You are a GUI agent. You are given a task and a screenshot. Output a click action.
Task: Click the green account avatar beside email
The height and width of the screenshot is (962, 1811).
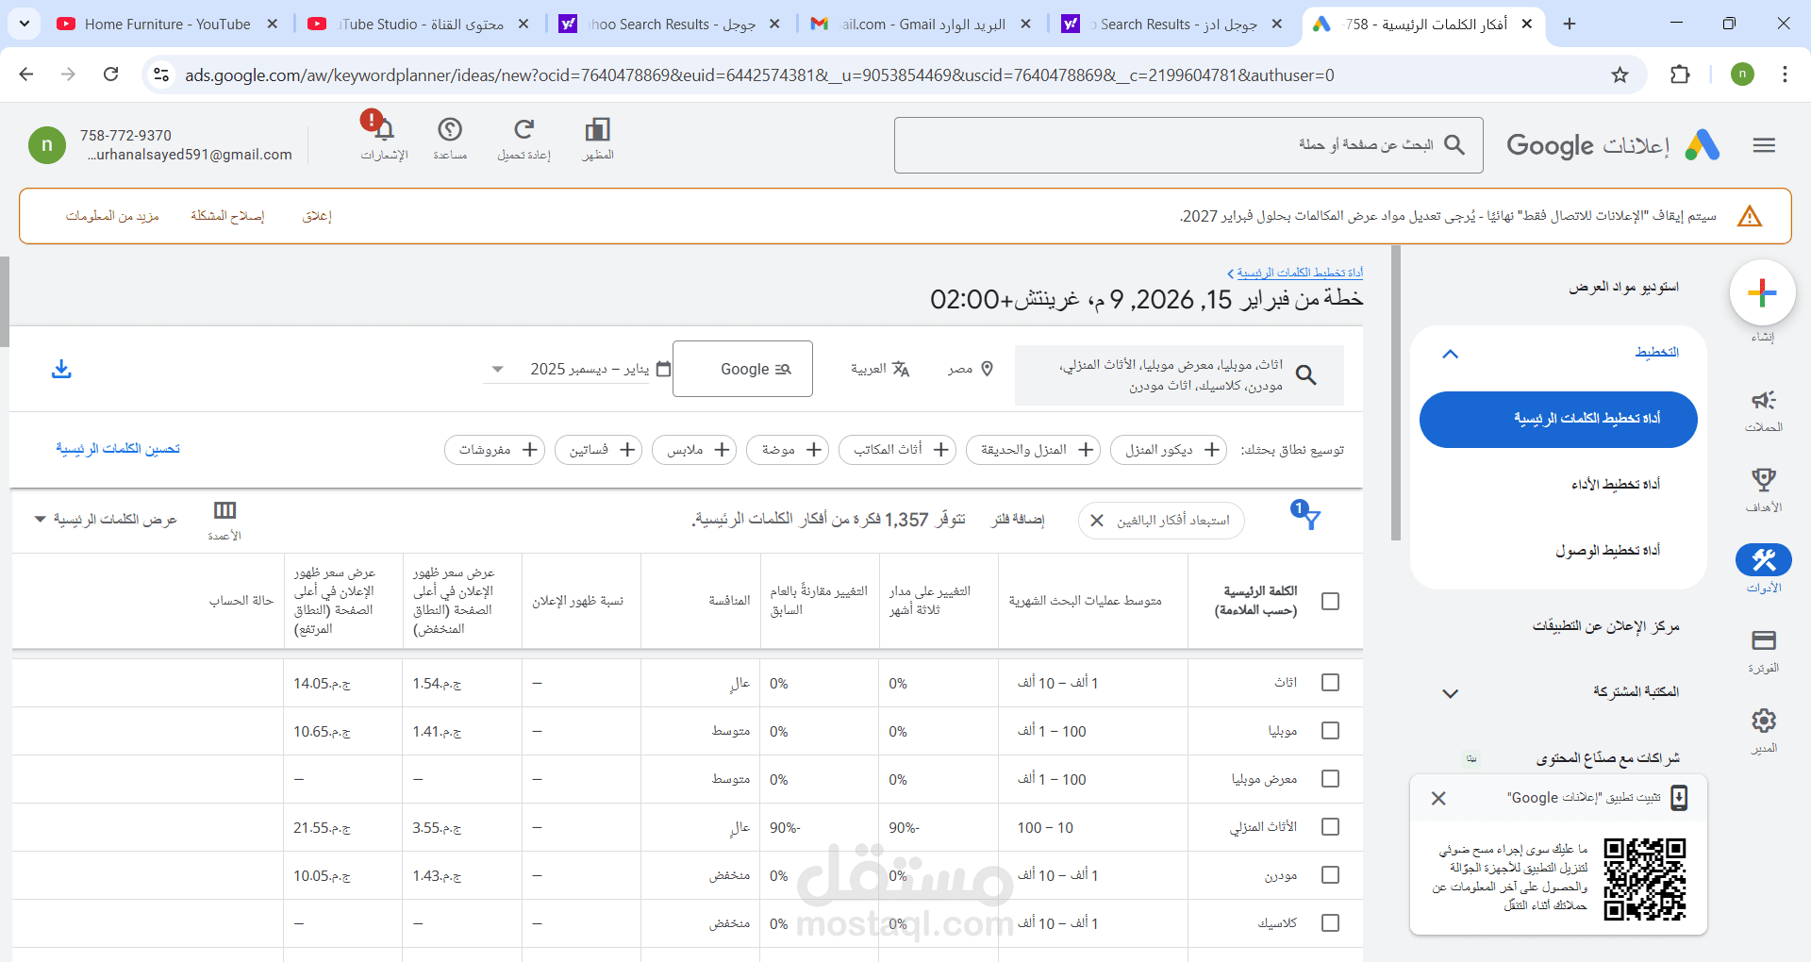pos(47,145)
